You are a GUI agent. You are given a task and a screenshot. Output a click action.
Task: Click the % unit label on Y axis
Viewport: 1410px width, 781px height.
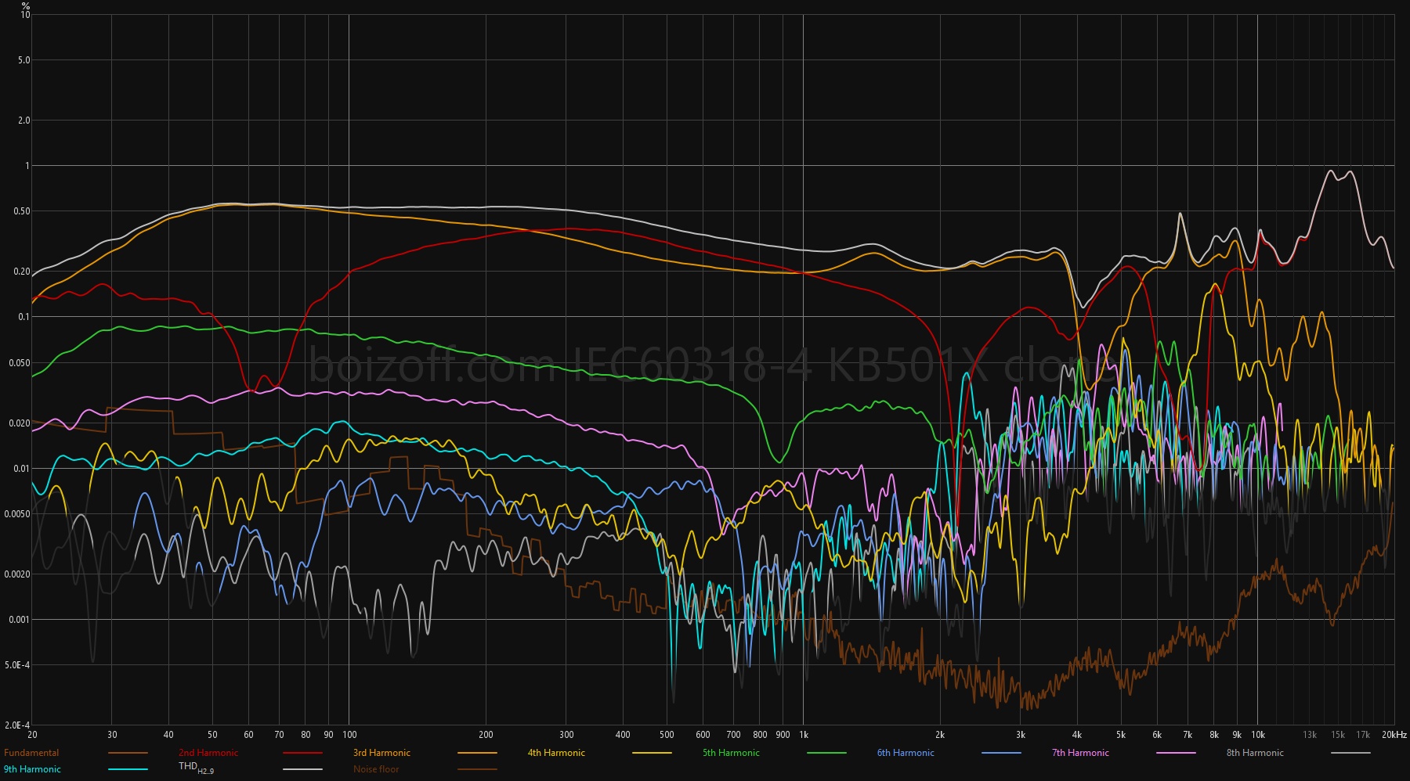tap(26, 5)
